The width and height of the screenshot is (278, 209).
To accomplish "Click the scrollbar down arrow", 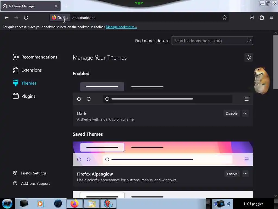I will coord(275,196).
